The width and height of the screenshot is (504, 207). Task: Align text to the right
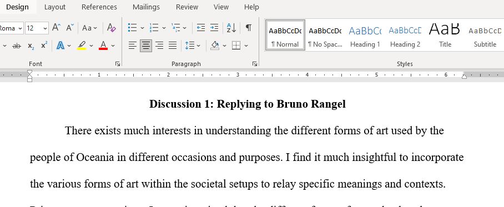coord(159,46)
